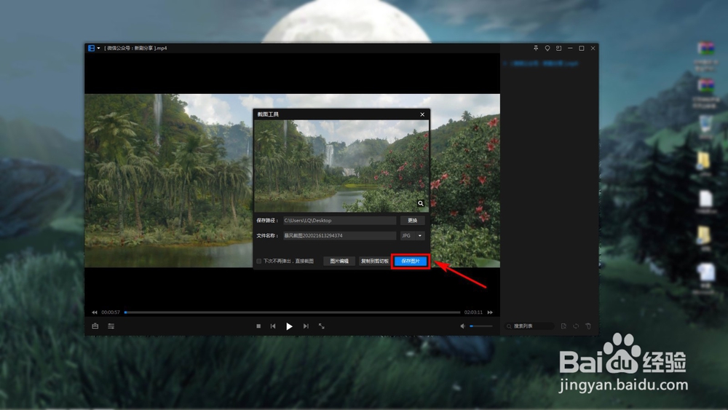728x410 pixels.
Task: Skip to the next video
Action: point(306,326)
